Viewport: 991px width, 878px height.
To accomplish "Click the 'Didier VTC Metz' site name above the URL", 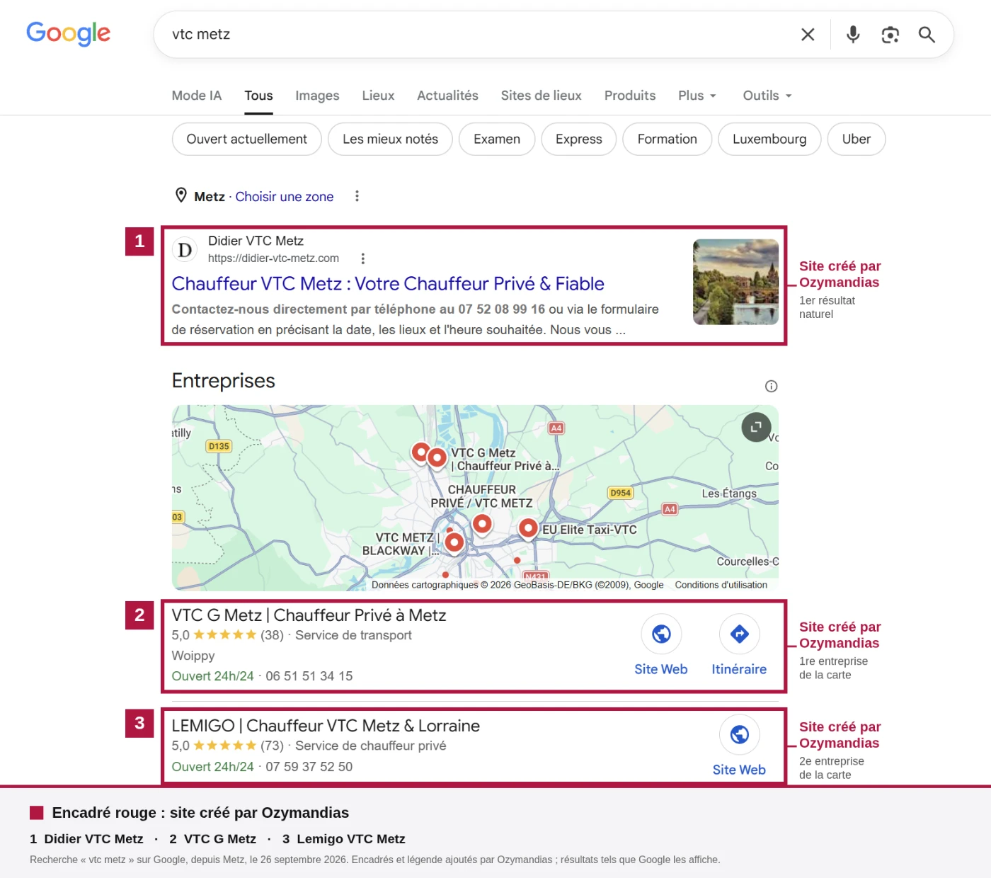I will [x=256, y=241].
